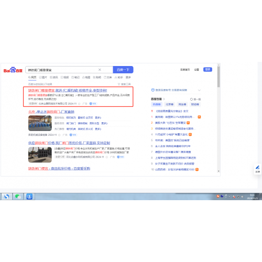Click the 热 badge on hot item 1
Image resolution: width=262 pixels, height=262 pixels.
tap(199, 117)
